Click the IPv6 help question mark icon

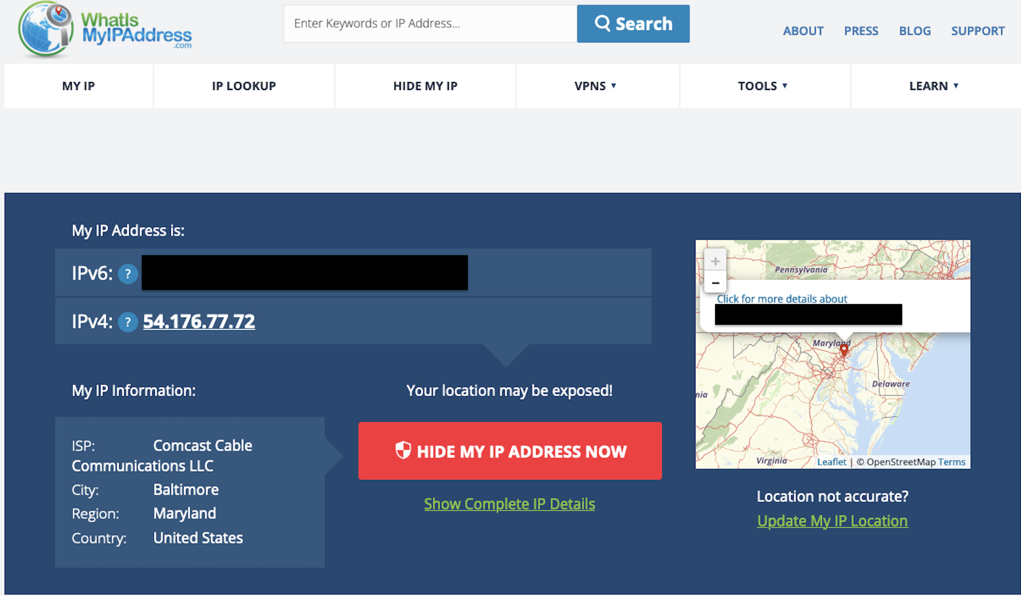pos(128,274)
